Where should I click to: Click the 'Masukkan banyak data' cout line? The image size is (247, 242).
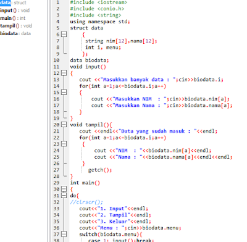click(151, 80)
